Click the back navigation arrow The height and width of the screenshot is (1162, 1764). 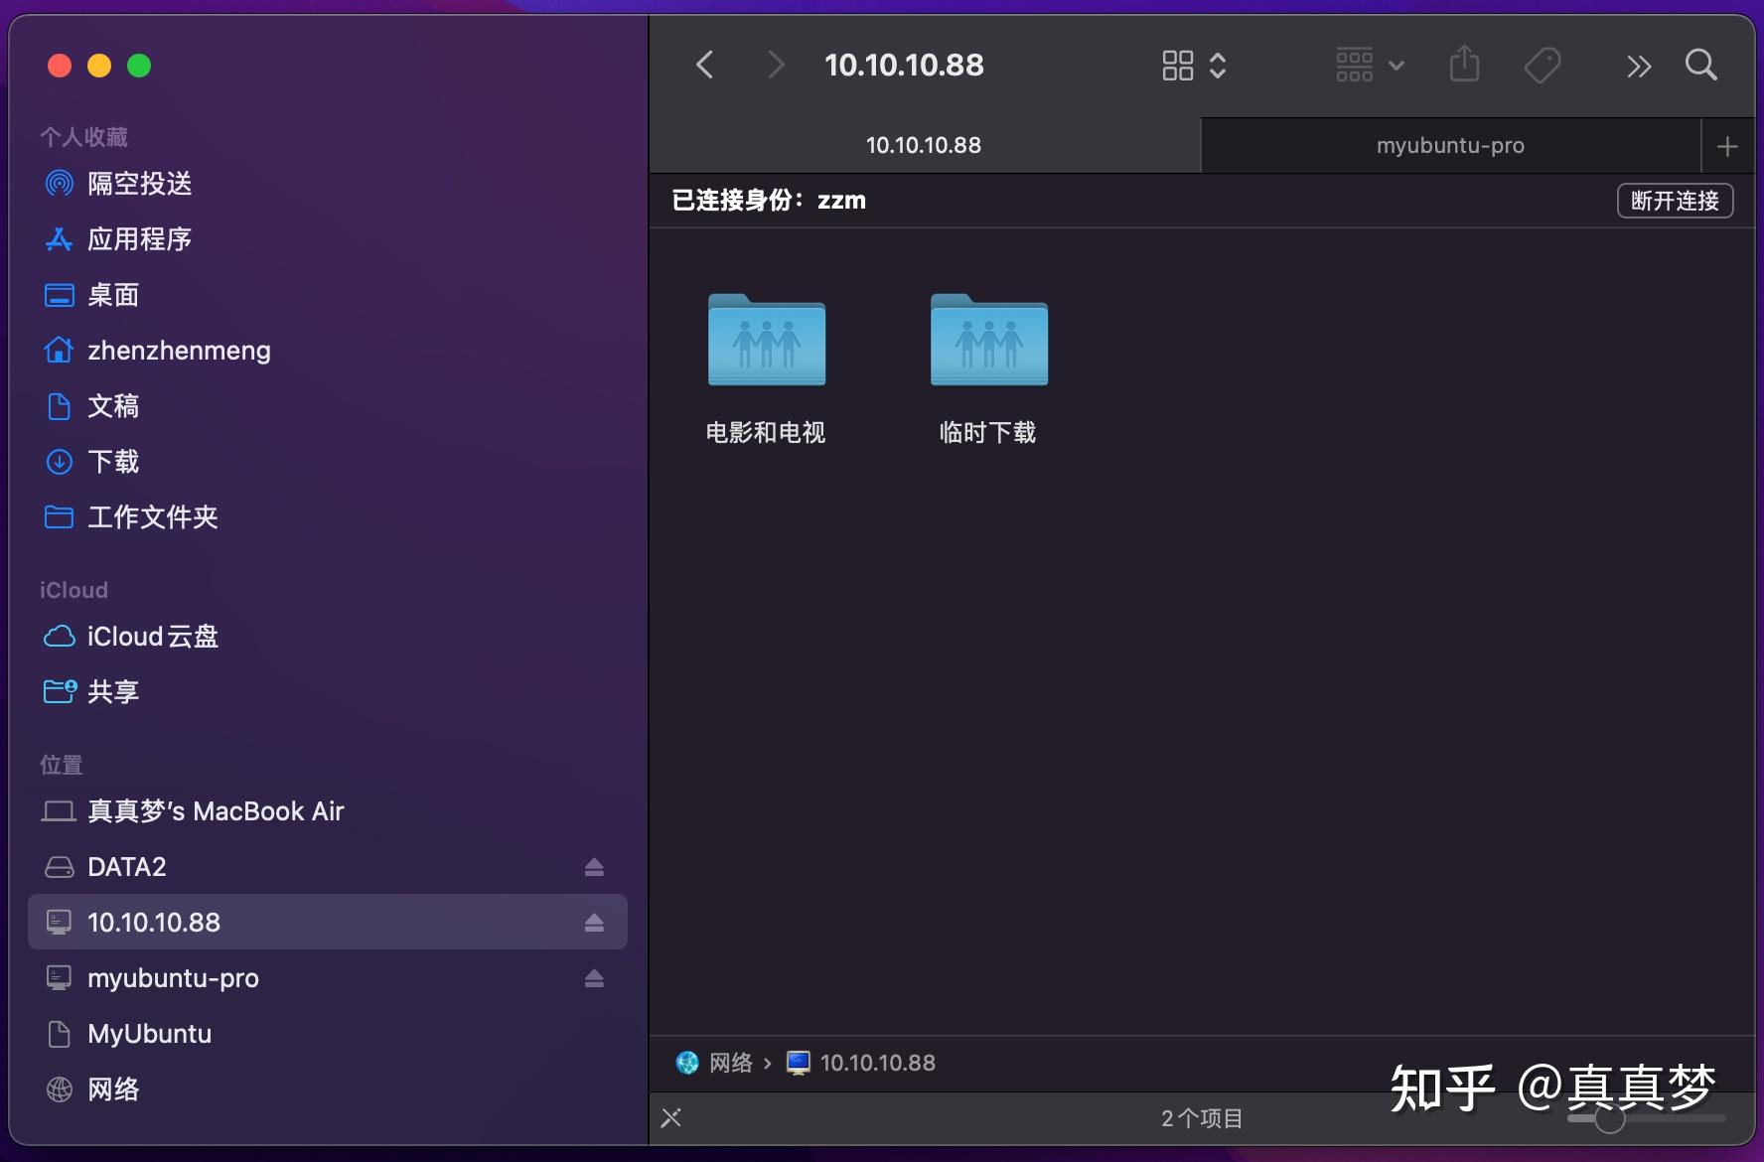pyautogui.click(x=704, y=65)
